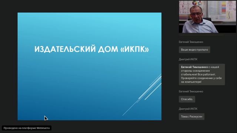The height and width of the screenshot is (133, 237).
Task: Click the 'Проведено на платформе Webinar.ru' badge
Action: click(x=27, y=128)
